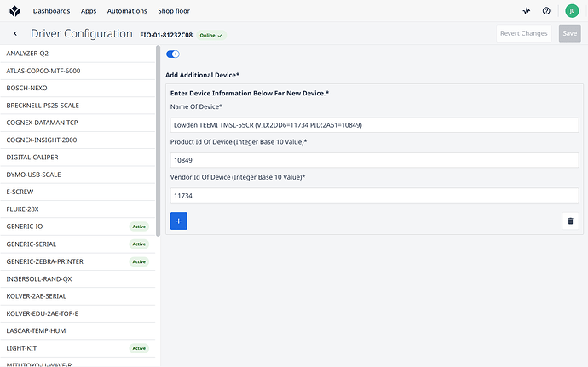This screenshot has width=588, height=367.
Task: Click the Driver Configuration page title
Action: [x=81, y=33]
